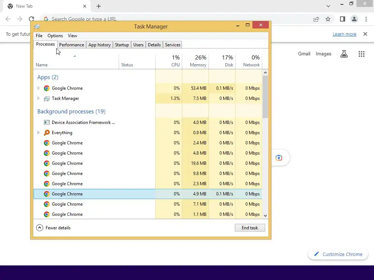
Task: Open the Chrome three-dot menu
Action: click(x=366, y=19)
